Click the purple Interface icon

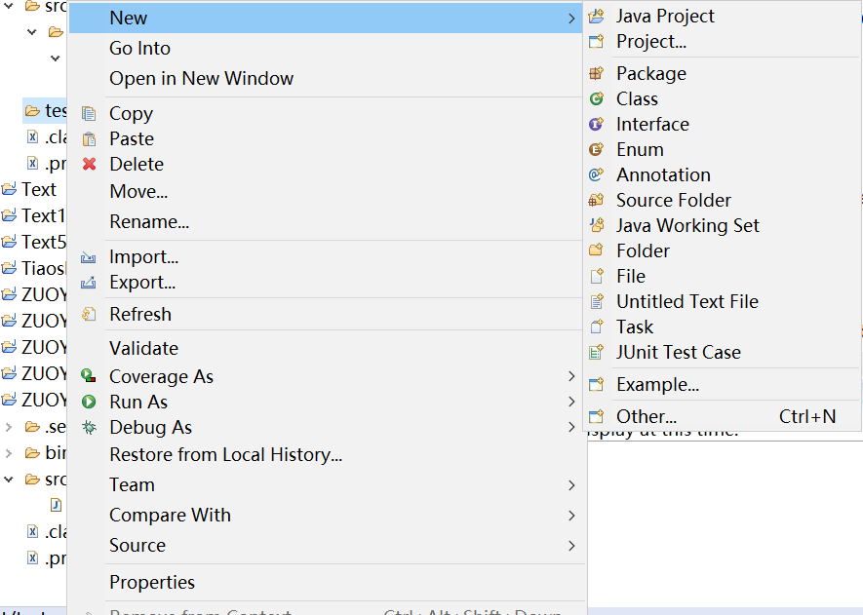coord(596,124)
